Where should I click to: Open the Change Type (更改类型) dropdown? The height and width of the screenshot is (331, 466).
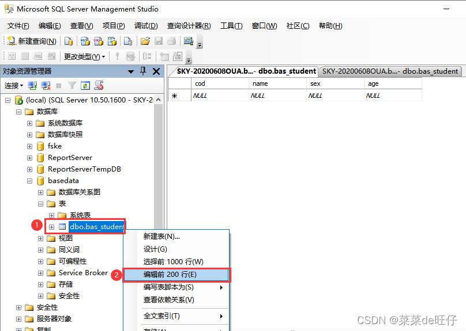click(84, 56)
